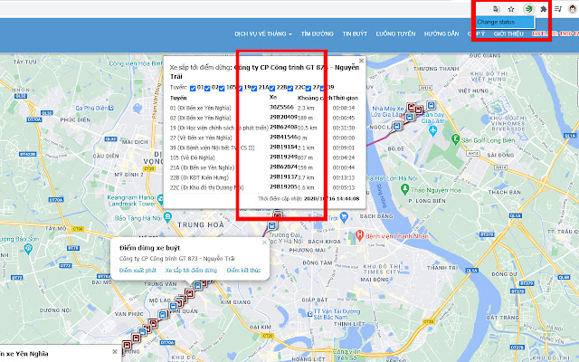
Task: Uncheck route 02 checkbox
Action: 207,89
